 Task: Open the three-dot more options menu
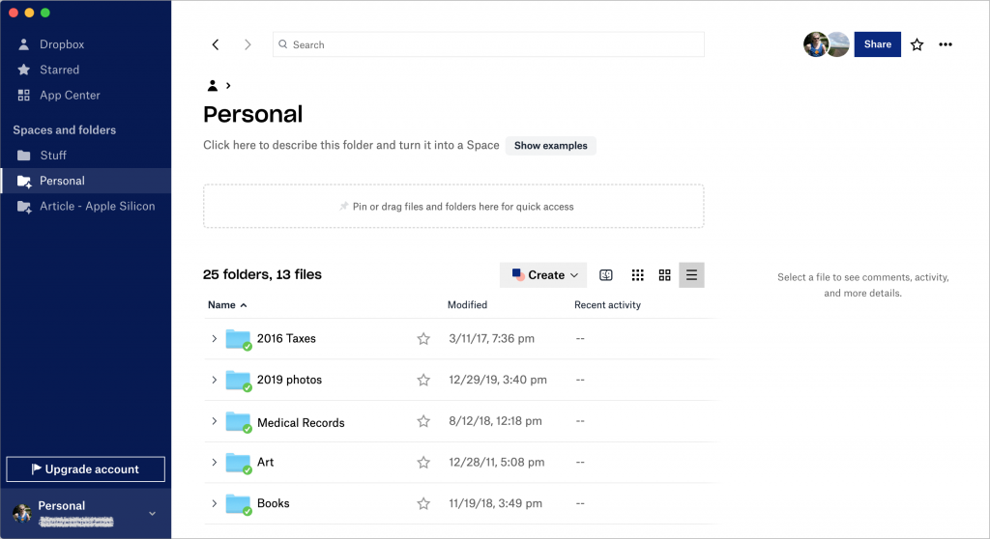946,44
